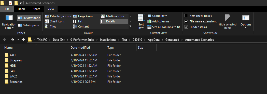Select the A4H folder
The width and height of the screenshot is (267, 94).
[x=13, y=55]
